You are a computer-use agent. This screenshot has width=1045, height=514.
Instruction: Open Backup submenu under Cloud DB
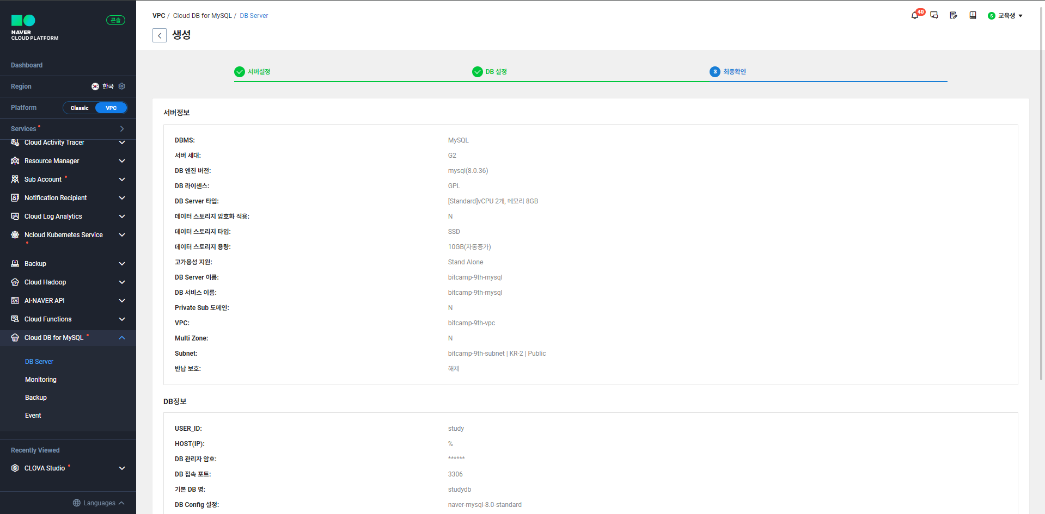36,398
